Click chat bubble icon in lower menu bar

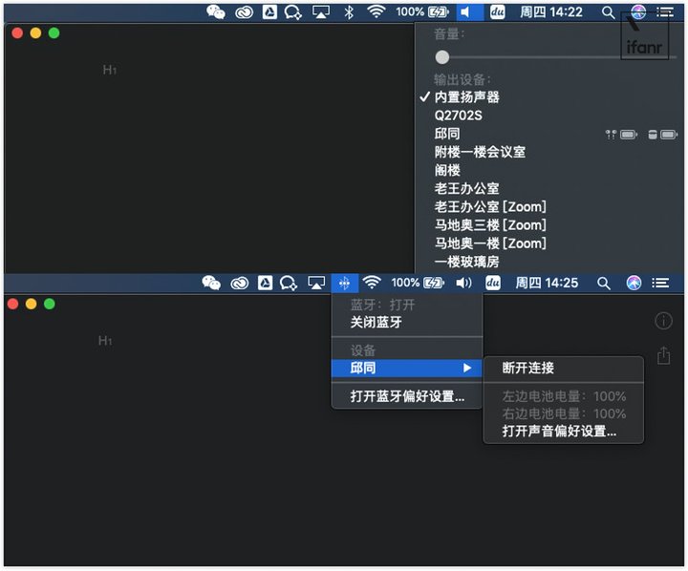pyautogui.click(x=289, y=284)
